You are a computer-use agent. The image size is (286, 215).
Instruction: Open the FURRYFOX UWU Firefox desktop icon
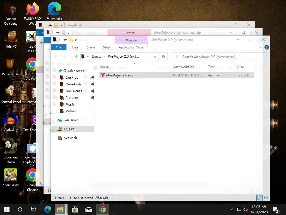(32, 13)
